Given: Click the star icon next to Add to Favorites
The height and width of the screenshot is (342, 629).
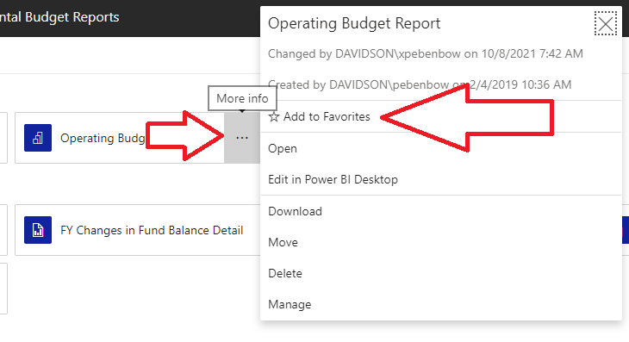Looking at the screenshot, I should 274,117.
